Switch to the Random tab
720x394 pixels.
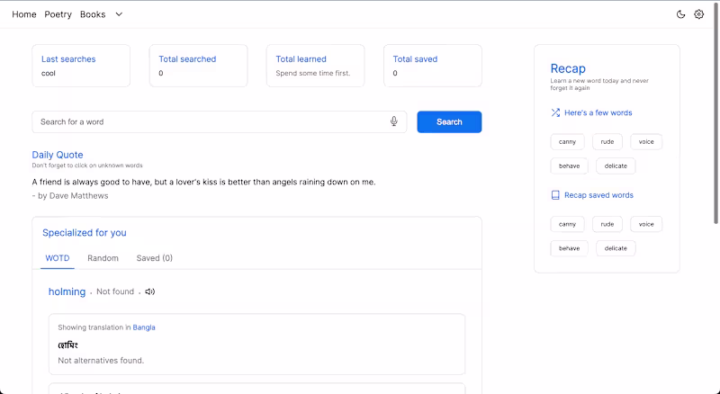tap(103, 258)
